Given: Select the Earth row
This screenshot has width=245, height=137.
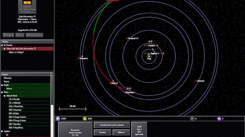Looking at the screenshot, I should (26, 85).
